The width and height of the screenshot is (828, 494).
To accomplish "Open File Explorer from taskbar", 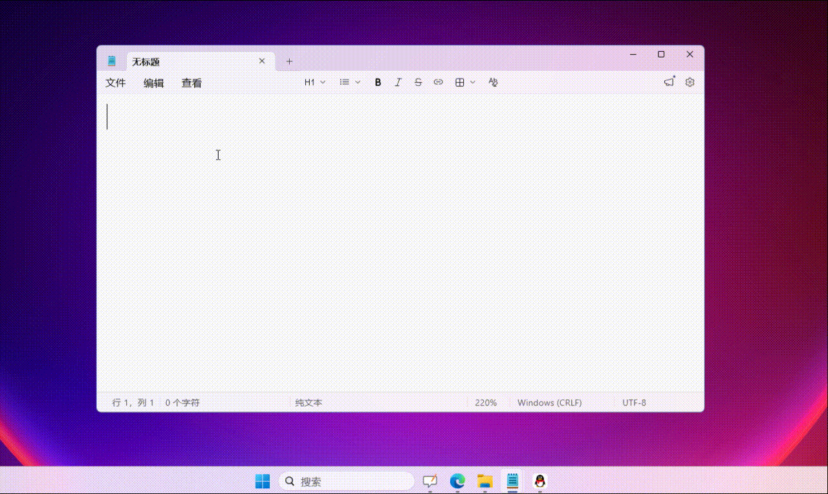I will (x=485, y=481).
